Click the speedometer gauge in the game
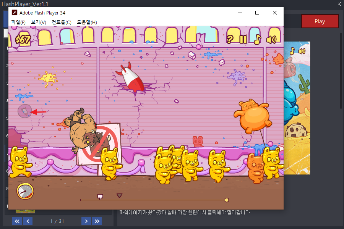344x229 pixels. pyautogui.click(x=25, y=191)
